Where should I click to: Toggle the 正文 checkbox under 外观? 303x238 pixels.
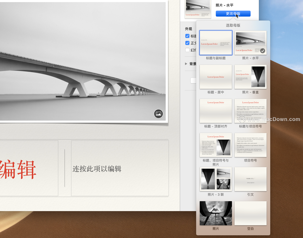[187, 43]
